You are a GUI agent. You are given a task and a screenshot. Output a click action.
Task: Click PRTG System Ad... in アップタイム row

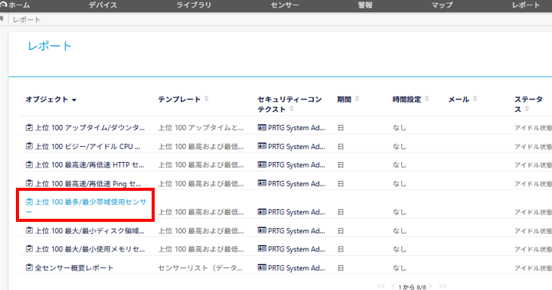pyautogui.click(x=296, y=128)
